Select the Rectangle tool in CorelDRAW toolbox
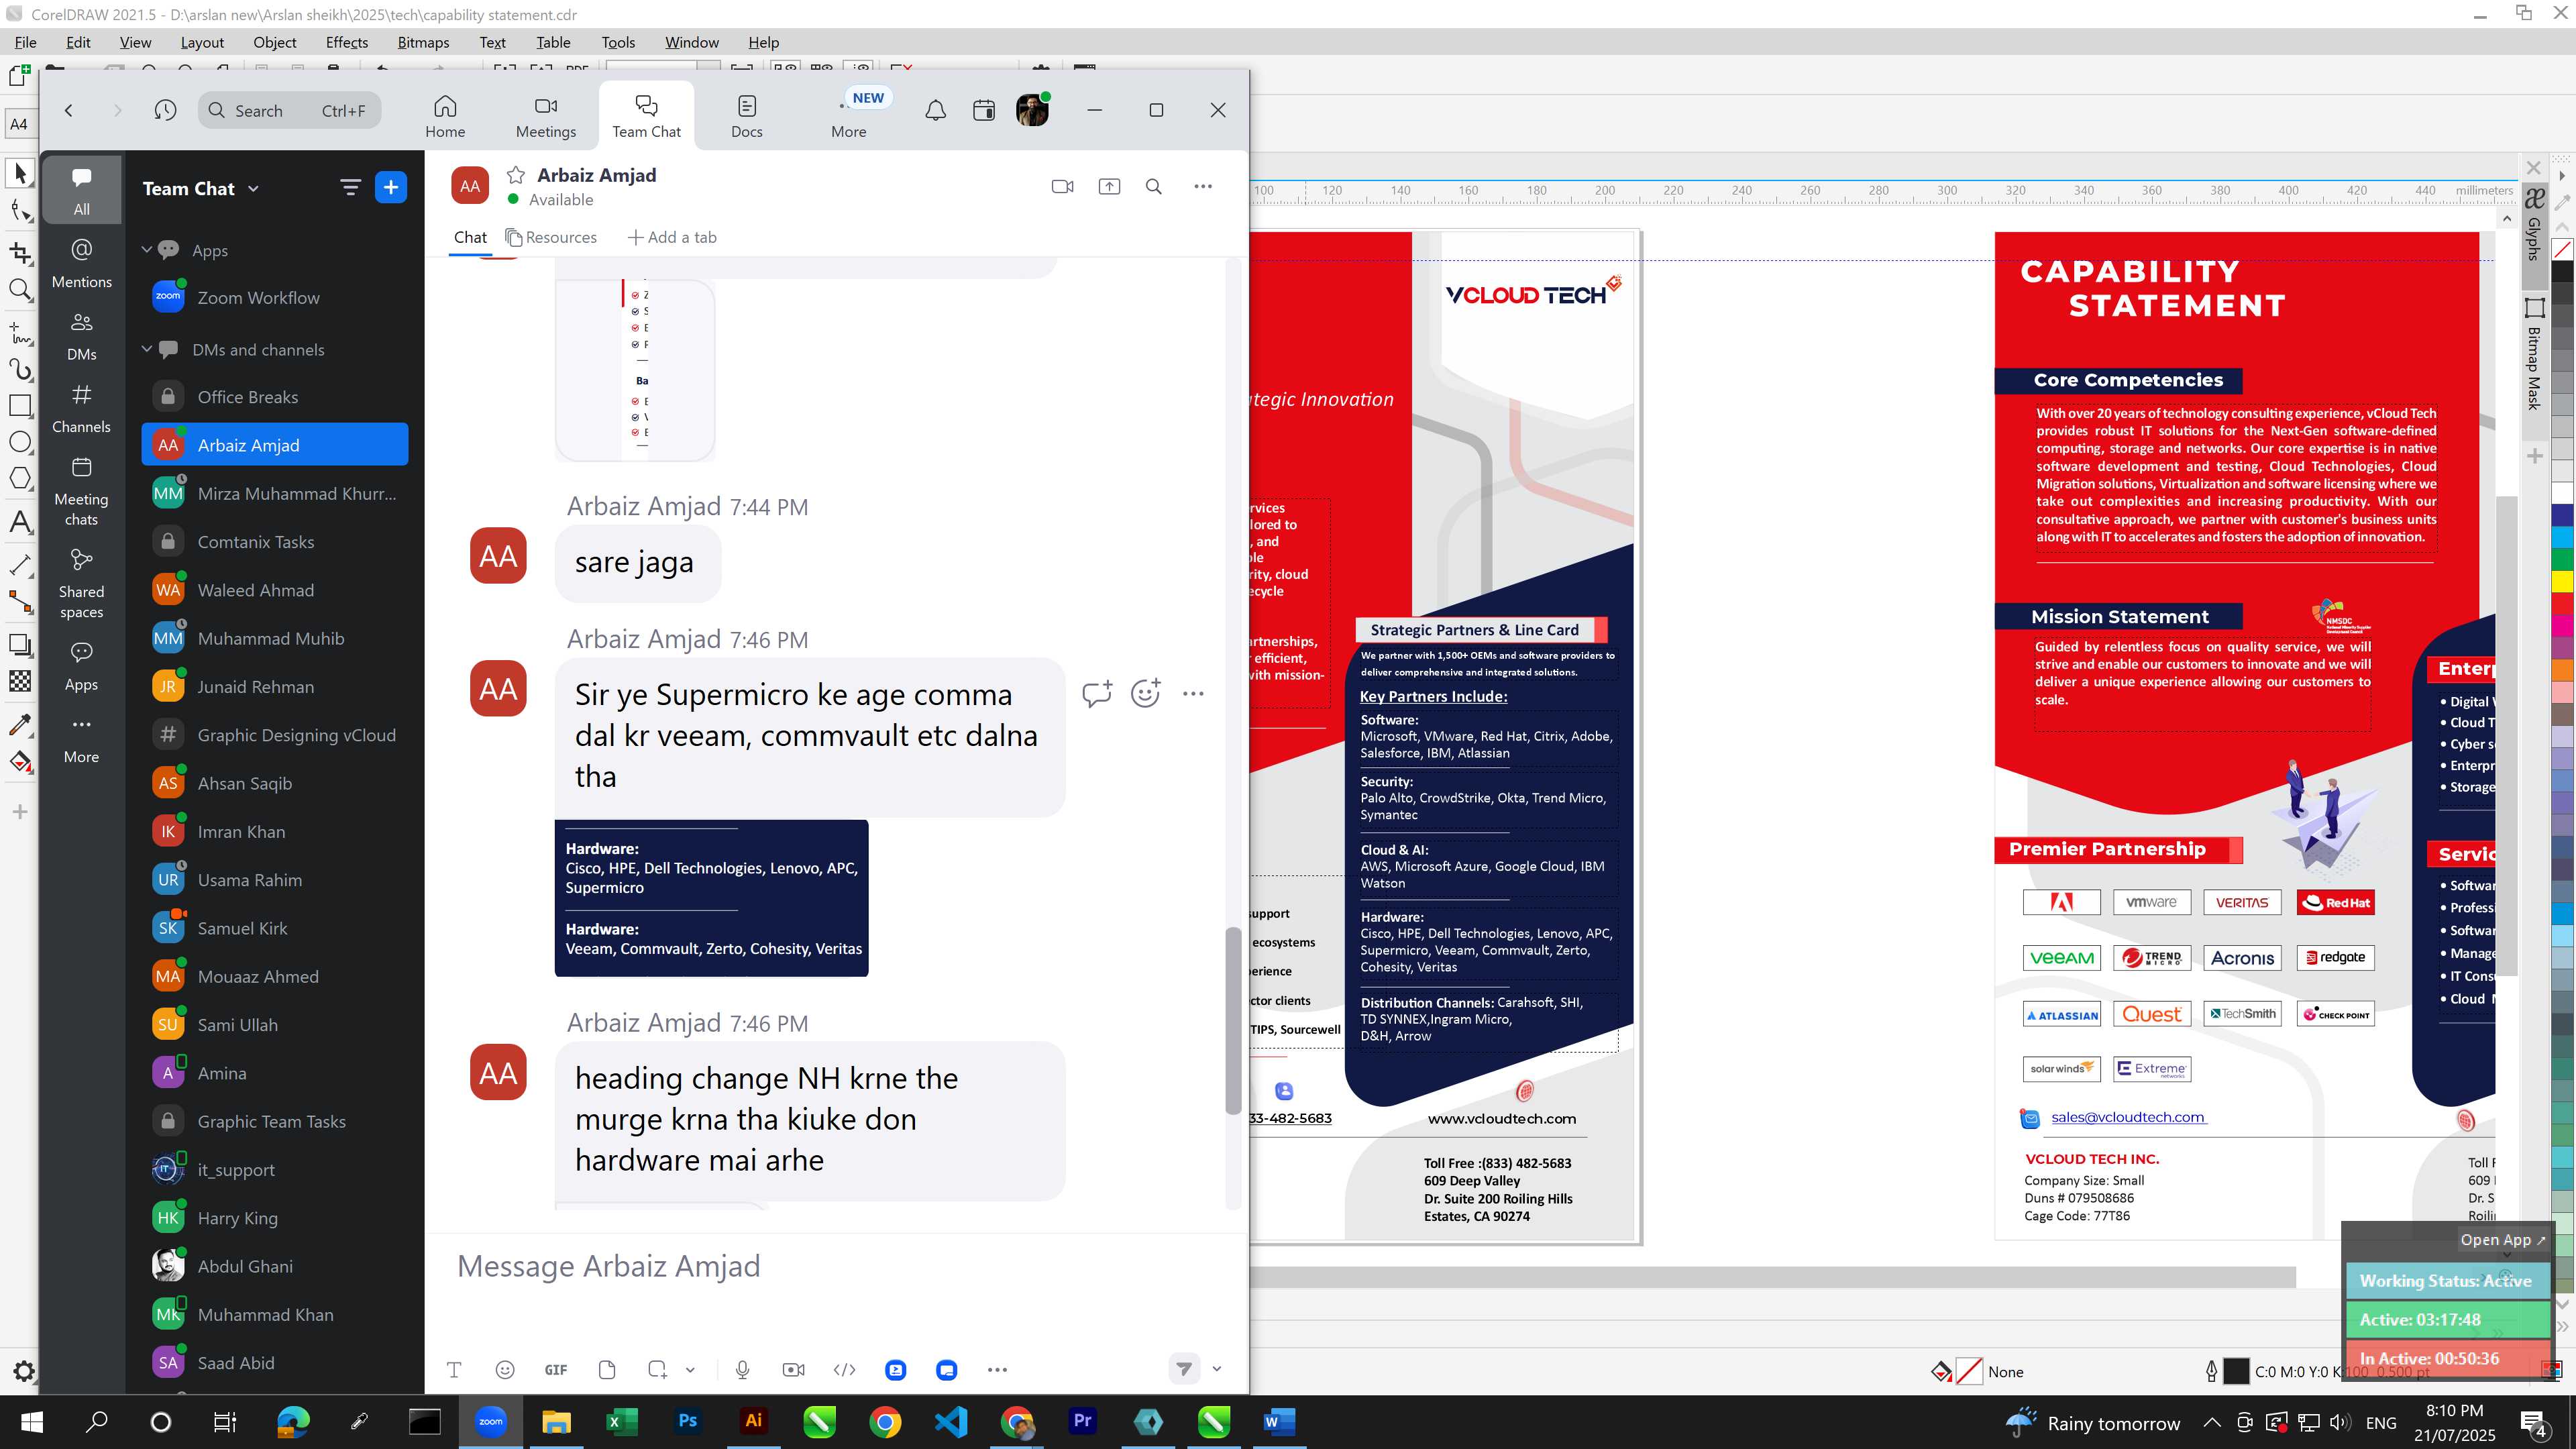The image size is (2576, 1449). coord(19,405)
